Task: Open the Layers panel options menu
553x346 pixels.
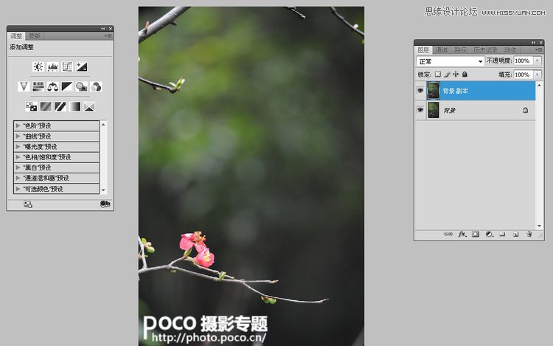Action: (538, 50)
